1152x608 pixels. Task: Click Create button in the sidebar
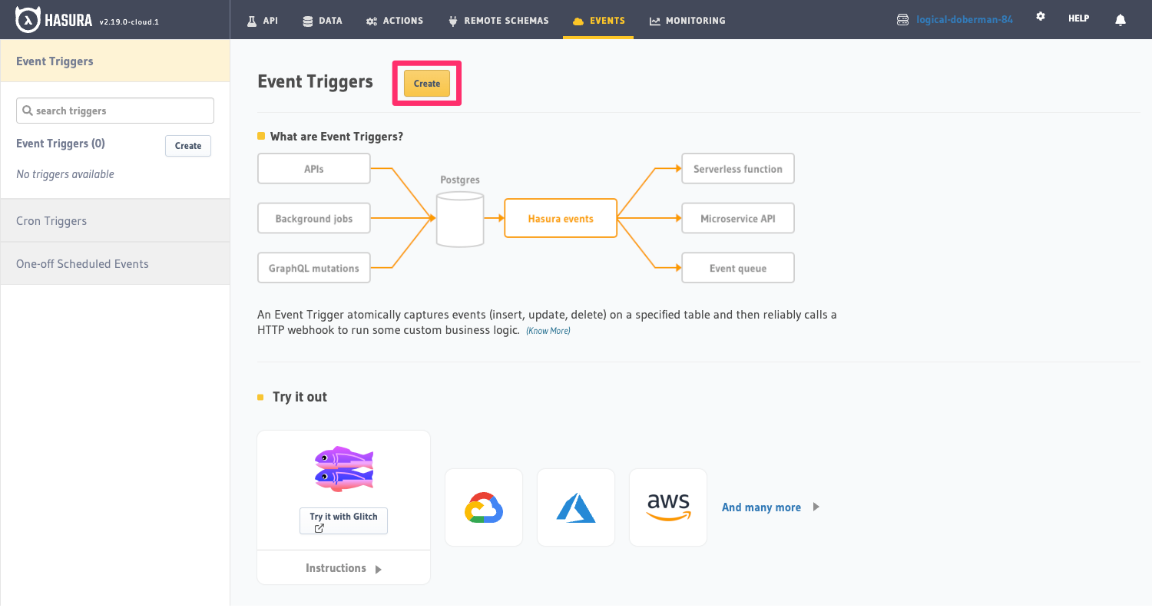[x=188, y=146]
